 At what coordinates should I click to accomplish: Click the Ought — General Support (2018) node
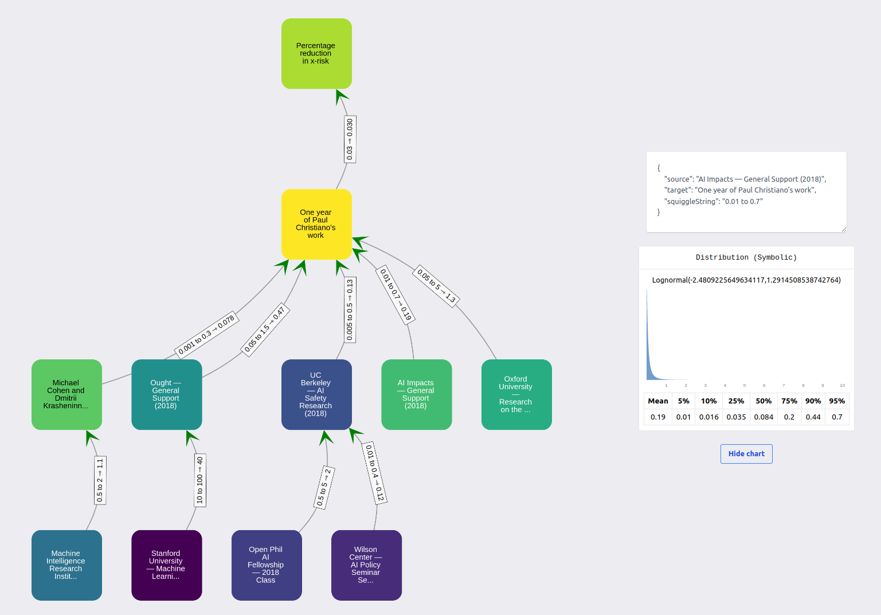pos(167,394)
